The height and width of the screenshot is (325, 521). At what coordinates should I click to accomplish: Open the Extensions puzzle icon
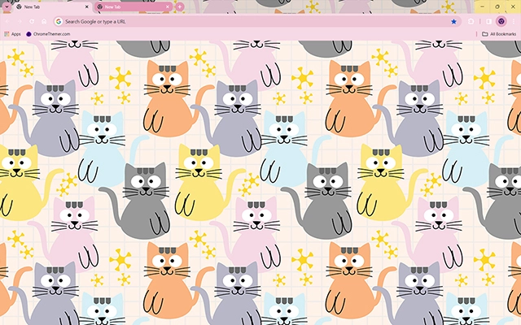click(x=471, y=22)
